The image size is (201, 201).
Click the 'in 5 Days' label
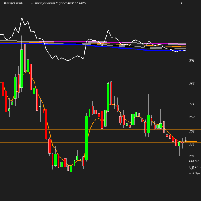(194, 173)
